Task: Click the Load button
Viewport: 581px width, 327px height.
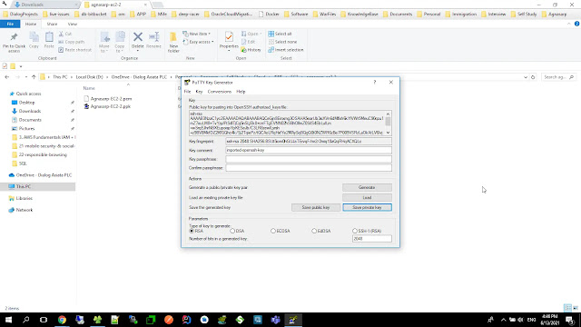Action: pos(367,198)
